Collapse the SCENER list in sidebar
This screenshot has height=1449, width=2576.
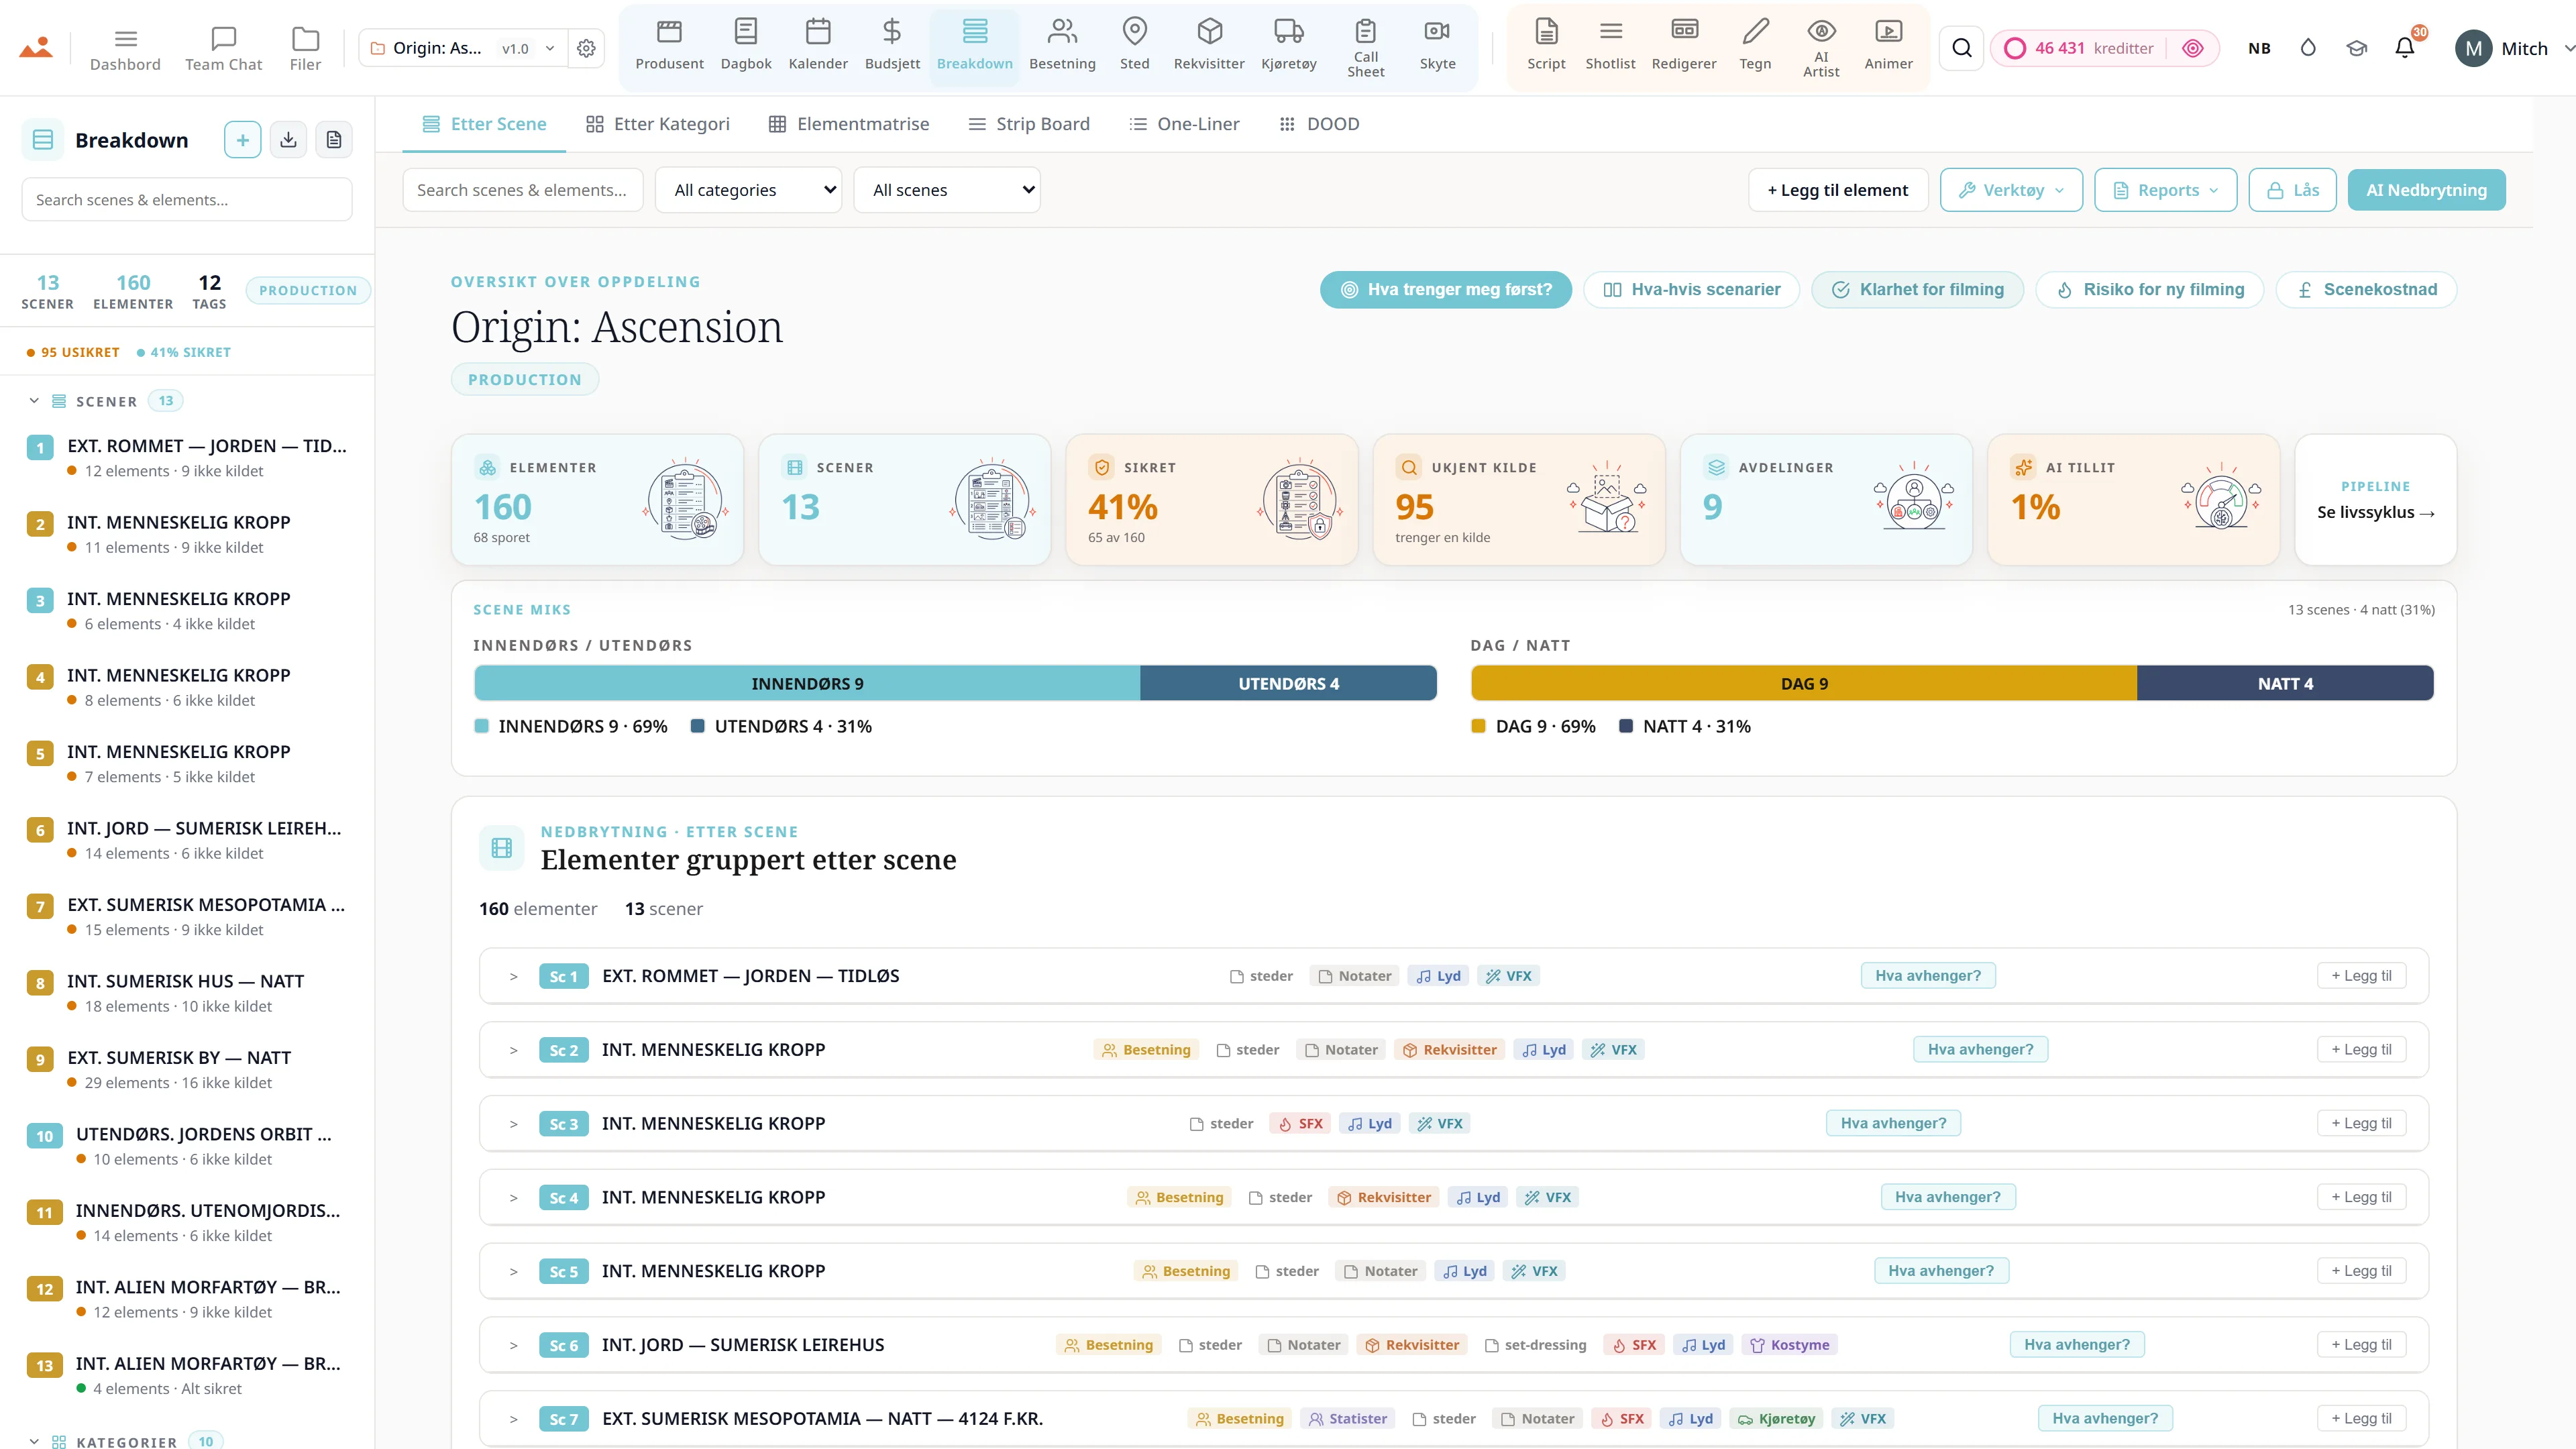[34, 401]
